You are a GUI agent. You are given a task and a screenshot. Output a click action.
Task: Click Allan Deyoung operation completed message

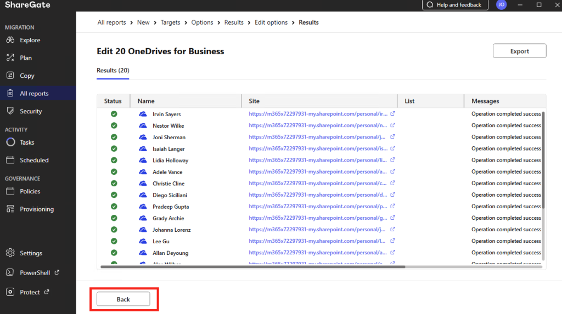tap(505, 253)
